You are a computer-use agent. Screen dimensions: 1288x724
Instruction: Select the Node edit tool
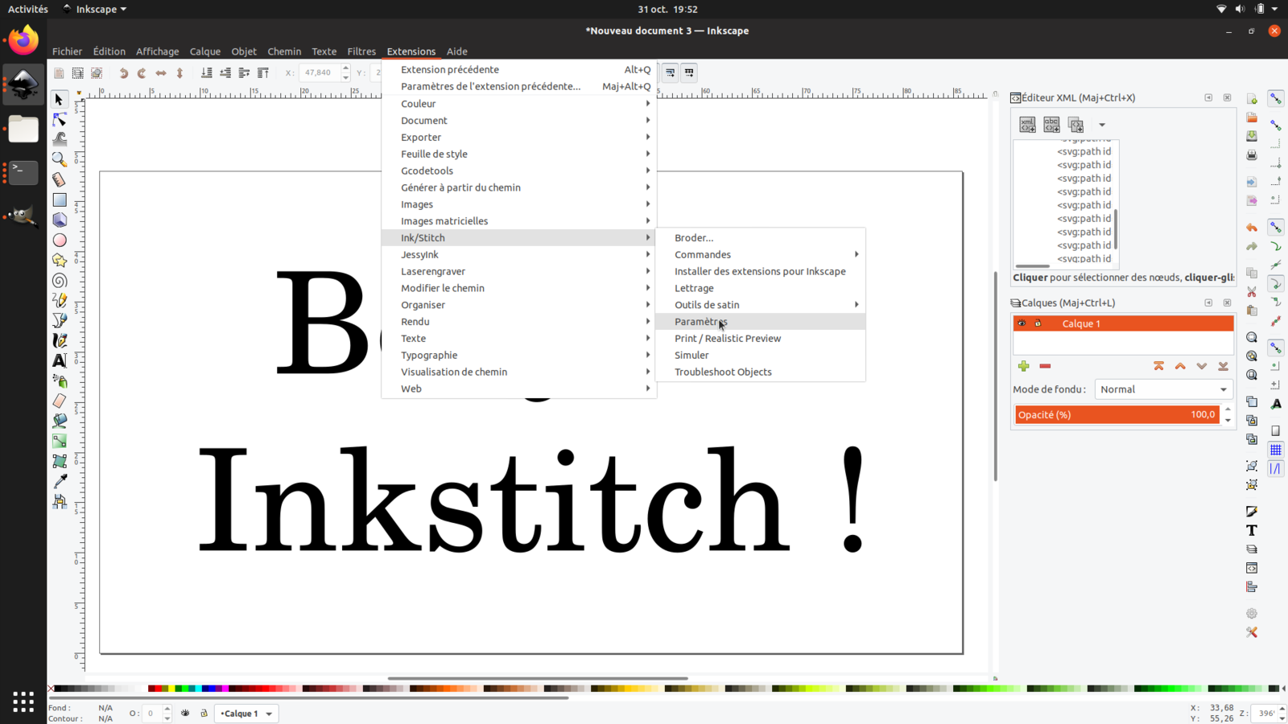[60, 120]
